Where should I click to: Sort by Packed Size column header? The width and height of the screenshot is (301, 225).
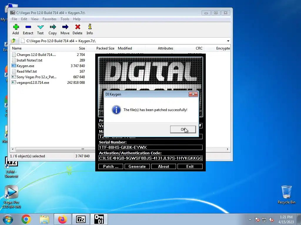101,48
